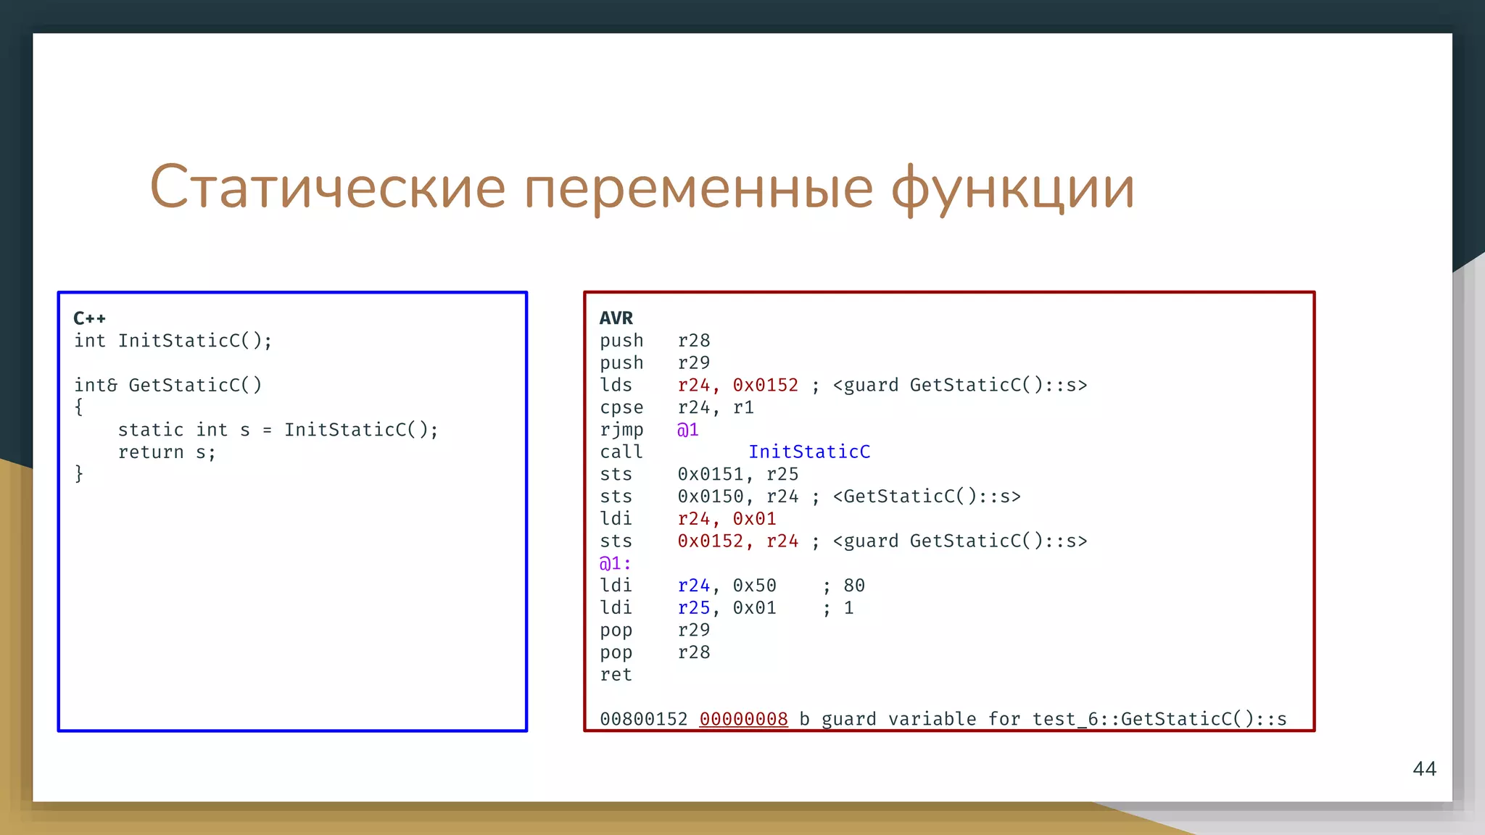
Task: Click the 'pop r29' instruction
Action: 655,631
